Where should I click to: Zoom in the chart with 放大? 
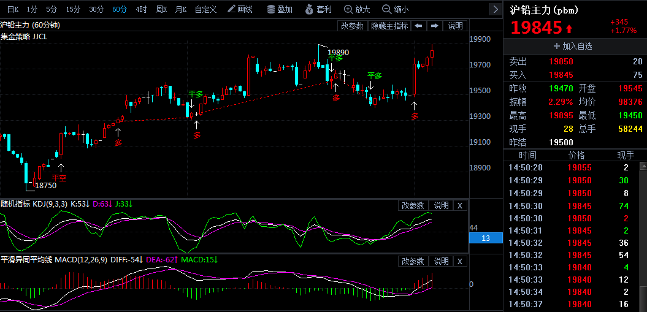[x=356, y=9]
